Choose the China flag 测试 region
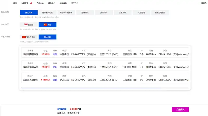Image resolution: width=208 pixels, height=116 pixels. pos(47,25)
